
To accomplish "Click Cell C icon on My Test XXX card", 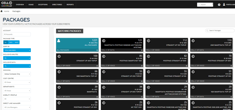I will click(104, 103).
